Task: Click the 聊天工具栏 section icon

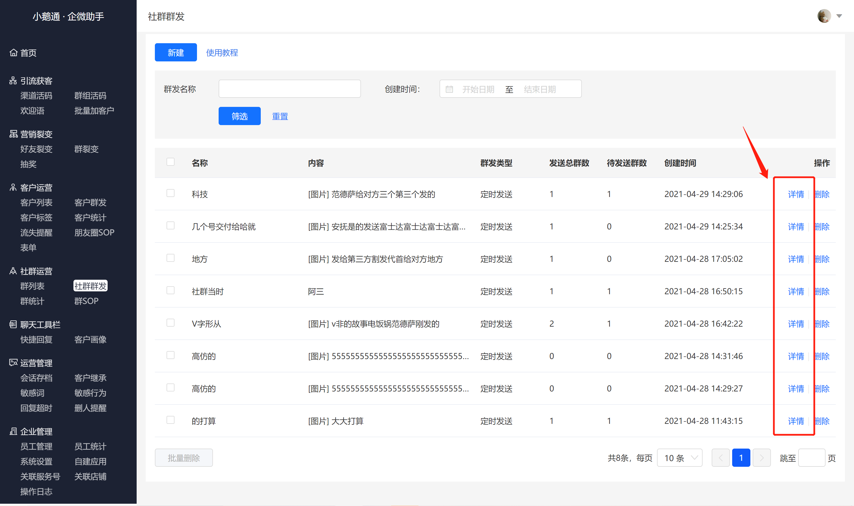Action: point(13,324)
